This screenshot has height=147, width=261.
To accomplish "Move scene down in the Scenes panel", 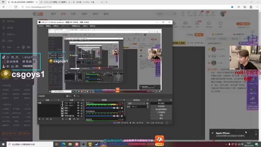I will pos(51,119).
